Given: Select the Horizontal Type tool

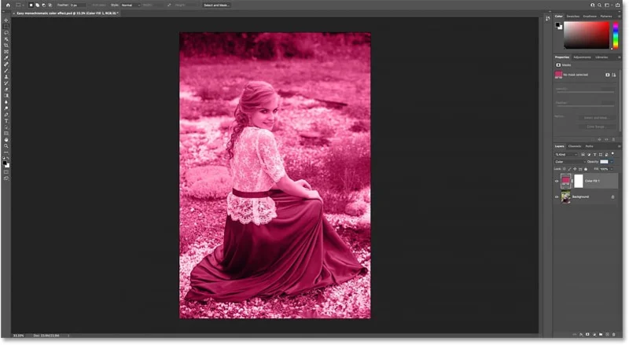Looking at the screenshot, I should pyautogui.click(x=6, y=121).
